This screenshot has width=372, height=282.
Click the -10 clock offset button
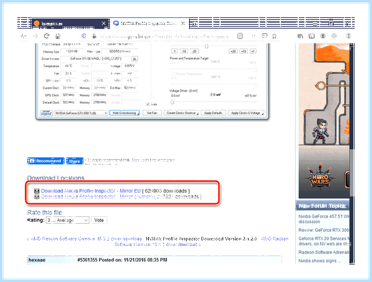(184, 51)
